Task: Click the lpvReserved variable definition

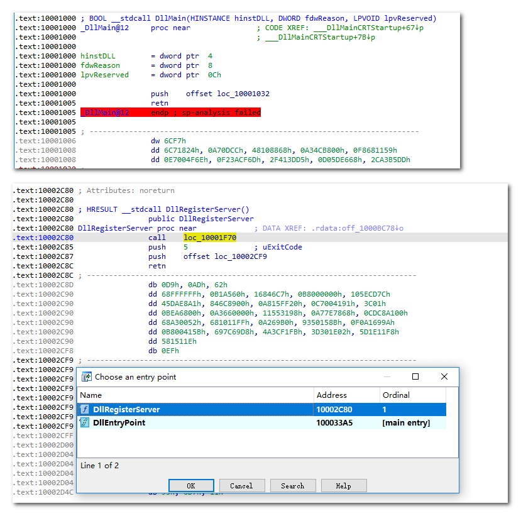Action: tap(104, 75)
